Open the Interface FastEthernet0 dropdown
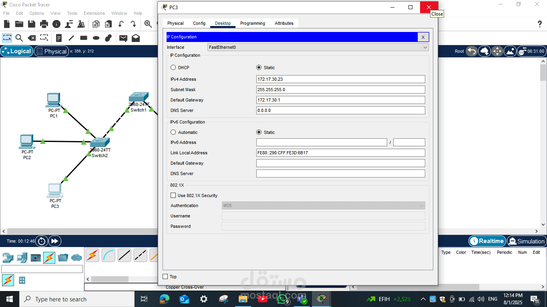This screenshot has height=307, width=547. pyautogui.click(x=318, y=47)
